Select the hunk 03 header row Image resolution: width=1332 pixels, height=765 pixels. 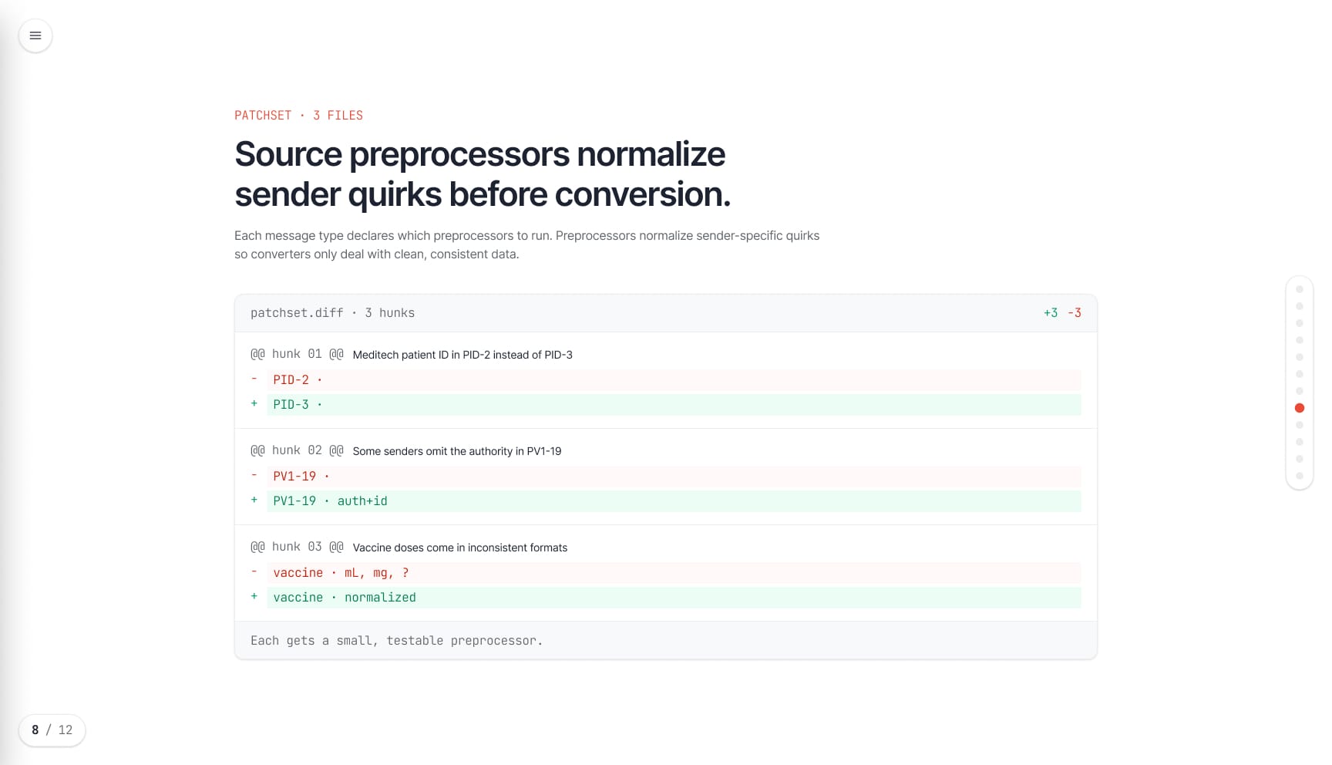(666, 547)
